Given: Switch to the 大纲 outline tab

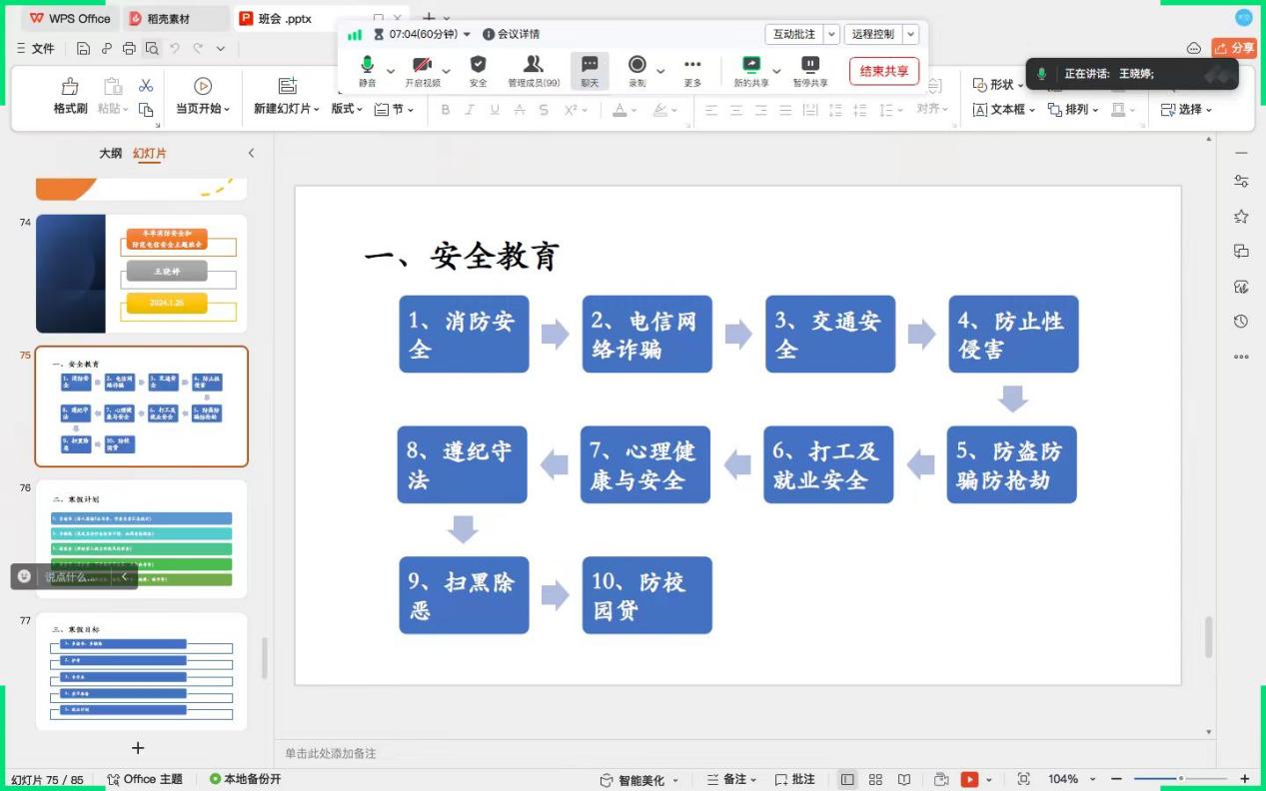Looking at the screenshot, I should [110, 153].
